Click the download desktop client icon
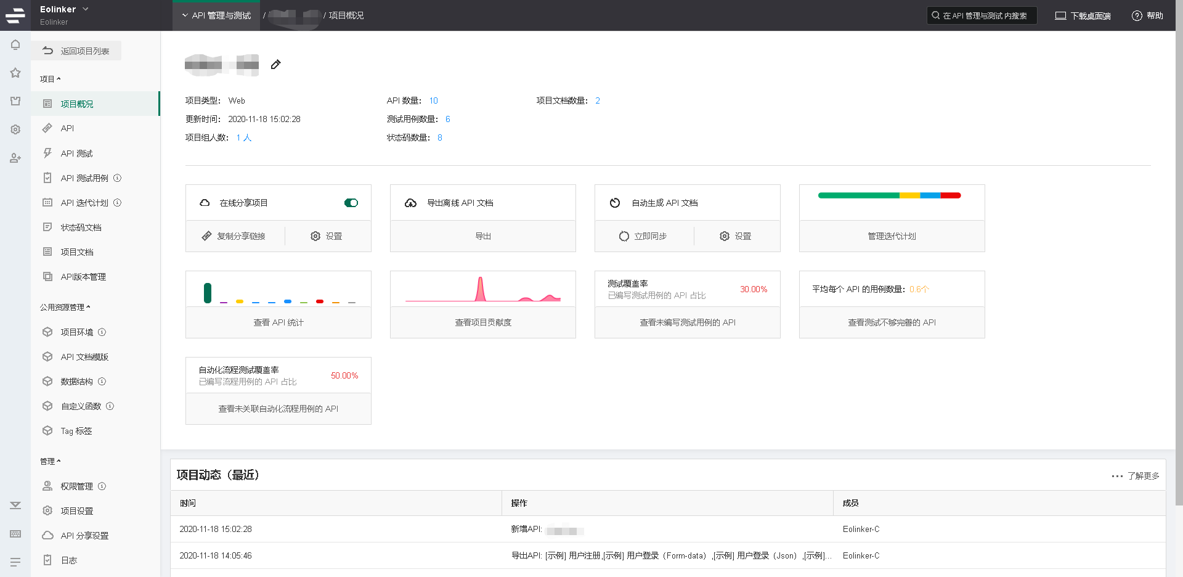The width and height of the screenshot is (1183, 577). click(1060, 16)
